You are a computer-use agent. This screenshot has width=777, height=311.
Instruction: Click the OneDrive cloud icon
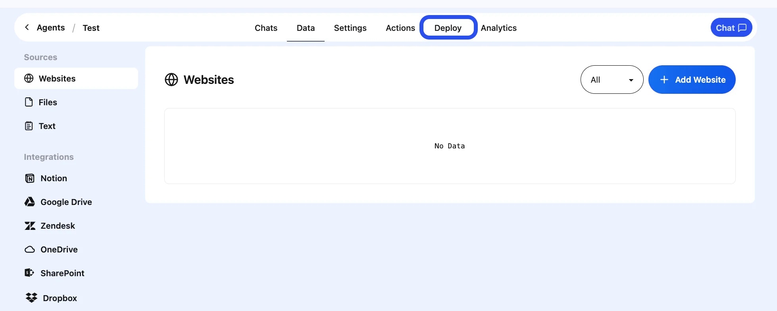(x=30, y=250)
